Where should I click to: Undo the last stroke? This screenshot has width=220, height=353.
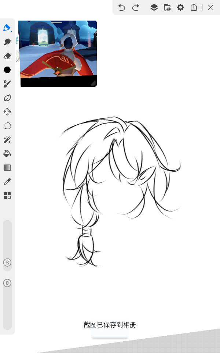coord(122,8)
